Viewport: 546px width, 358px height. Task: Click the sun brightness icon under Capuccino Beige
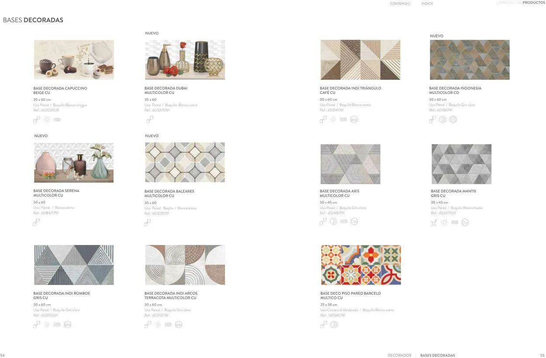(x=47, y=120)
